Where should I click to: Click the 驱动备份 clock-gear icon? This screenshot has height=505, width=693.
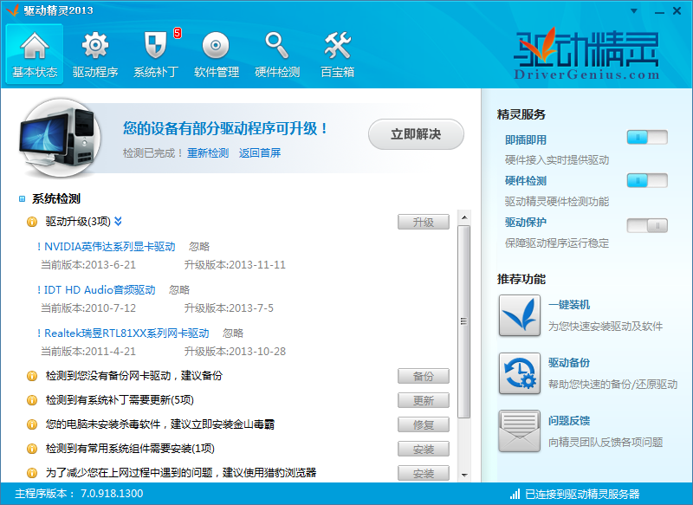coord(519,373)
